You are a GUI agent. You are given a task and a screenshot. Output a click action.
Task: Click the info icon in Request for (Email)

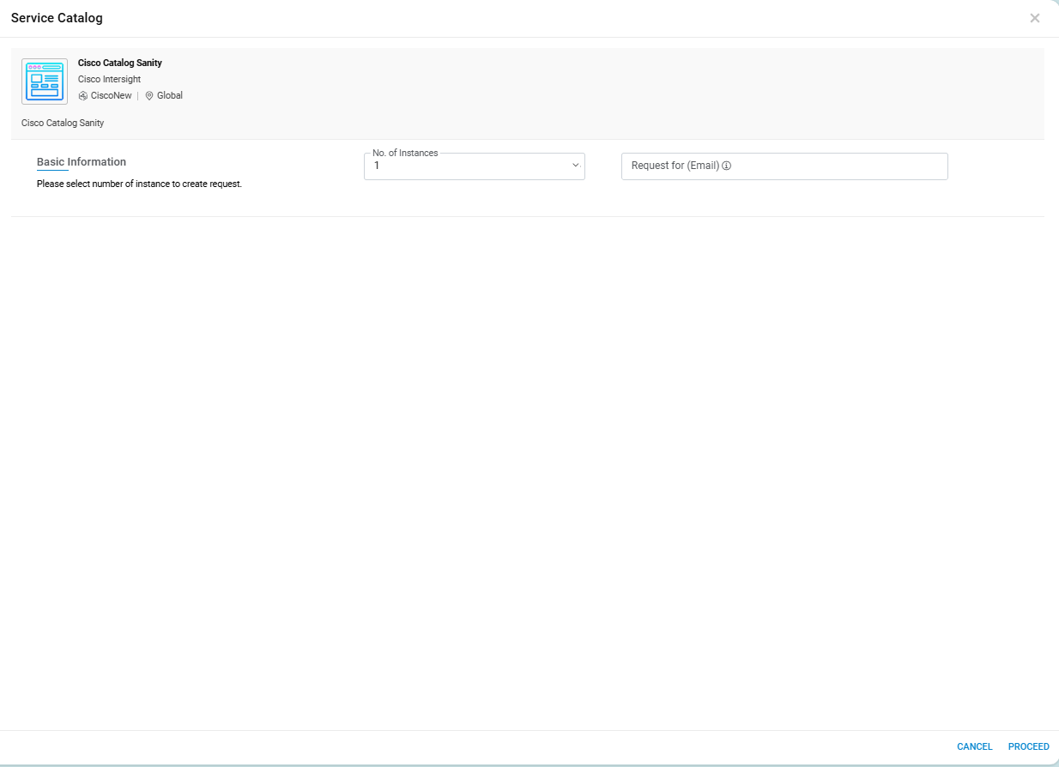726,166
